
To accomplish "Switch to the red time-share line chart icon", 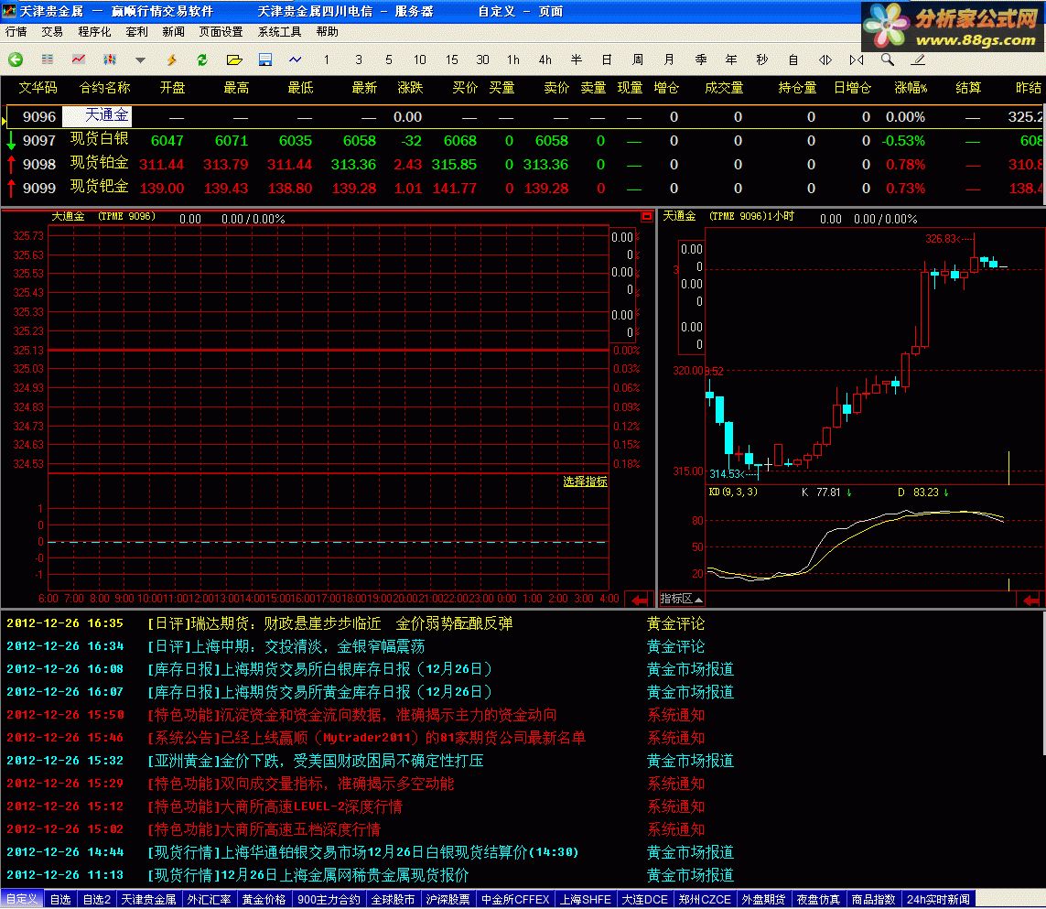I will click(x=79, y=60).
